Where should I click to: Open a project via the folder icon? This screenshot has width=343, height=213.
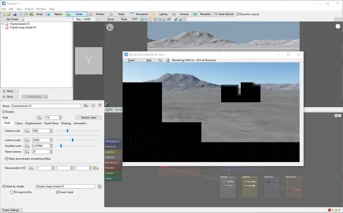[x=9, y=14]
